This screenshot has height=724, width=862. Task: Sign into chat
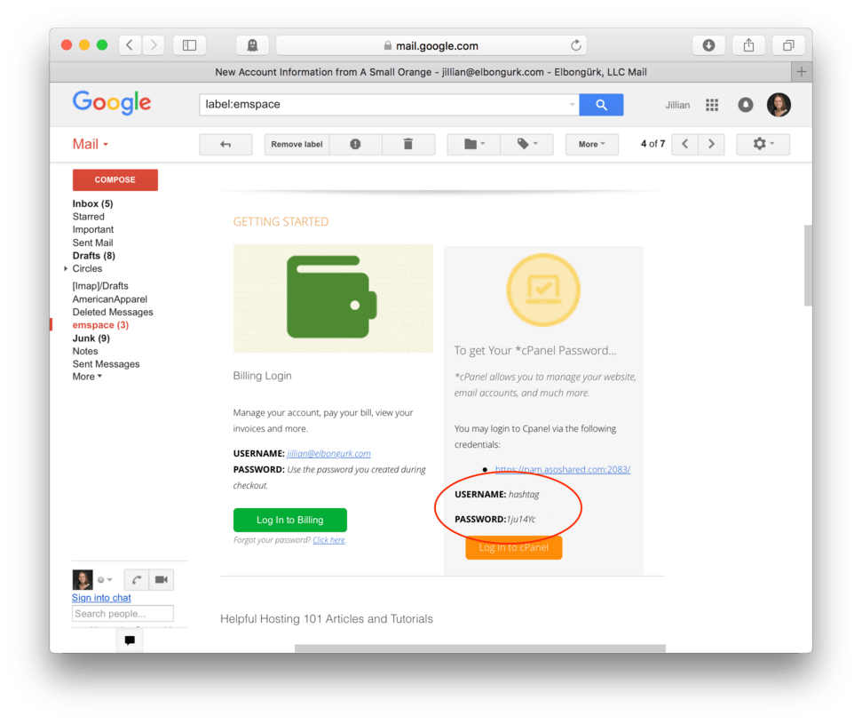click(101, 598)
